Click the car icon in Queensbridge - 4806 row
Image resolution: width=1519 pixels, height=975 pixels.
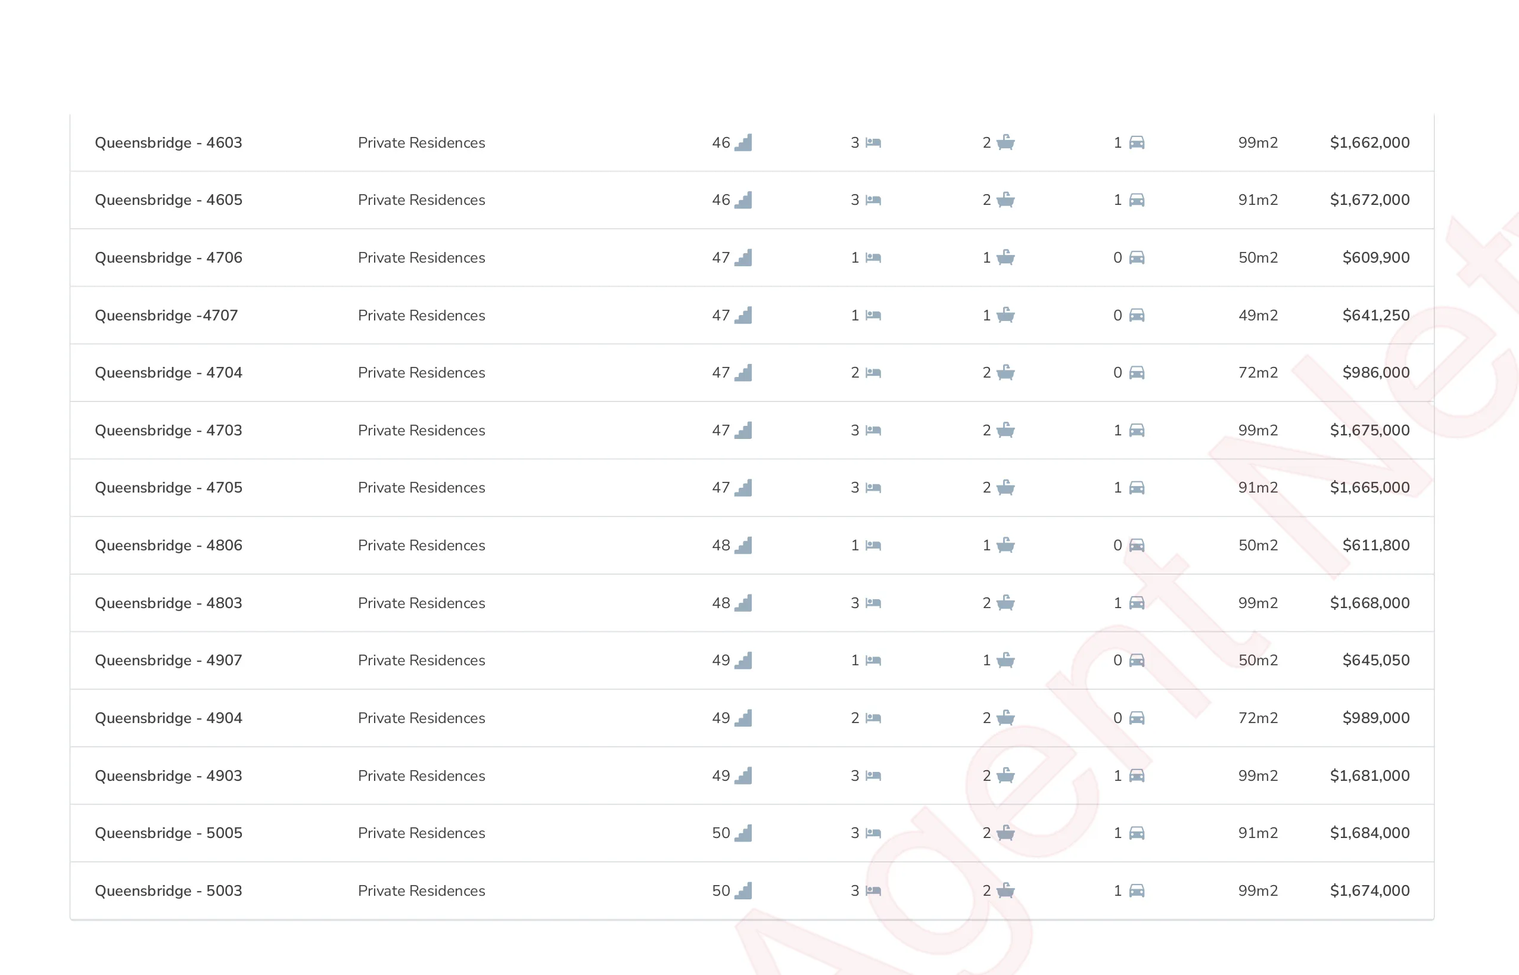[x=1137, y=545]
